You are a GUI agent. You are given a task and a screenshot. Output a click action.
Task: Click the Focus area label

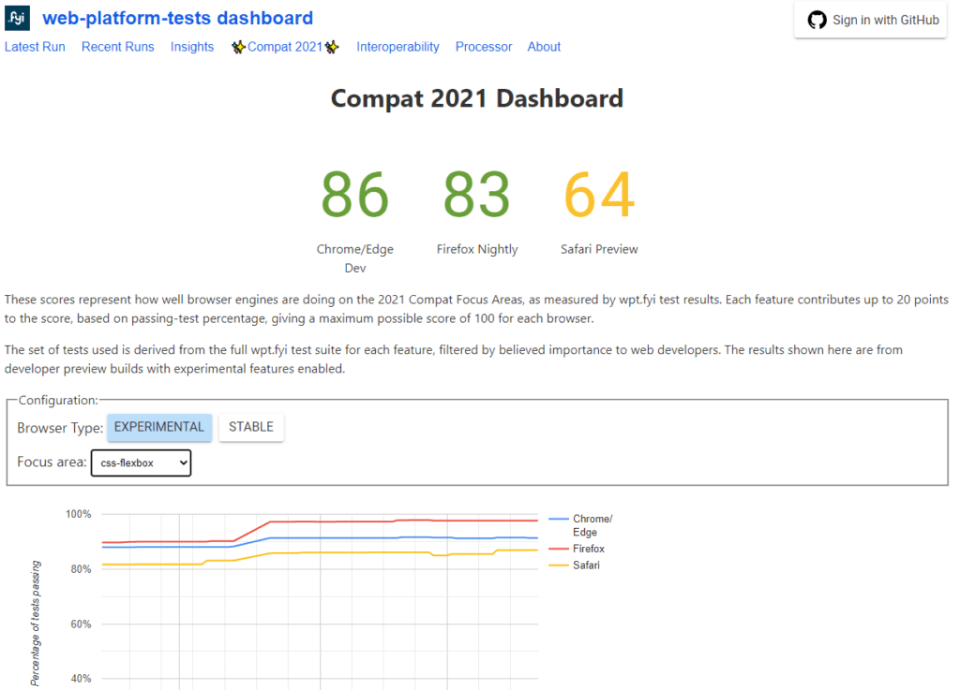(52, 462)
